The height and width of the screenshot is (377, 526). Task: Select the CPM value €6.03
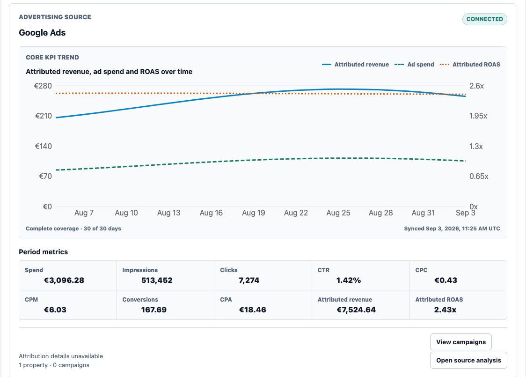point(55,310)
